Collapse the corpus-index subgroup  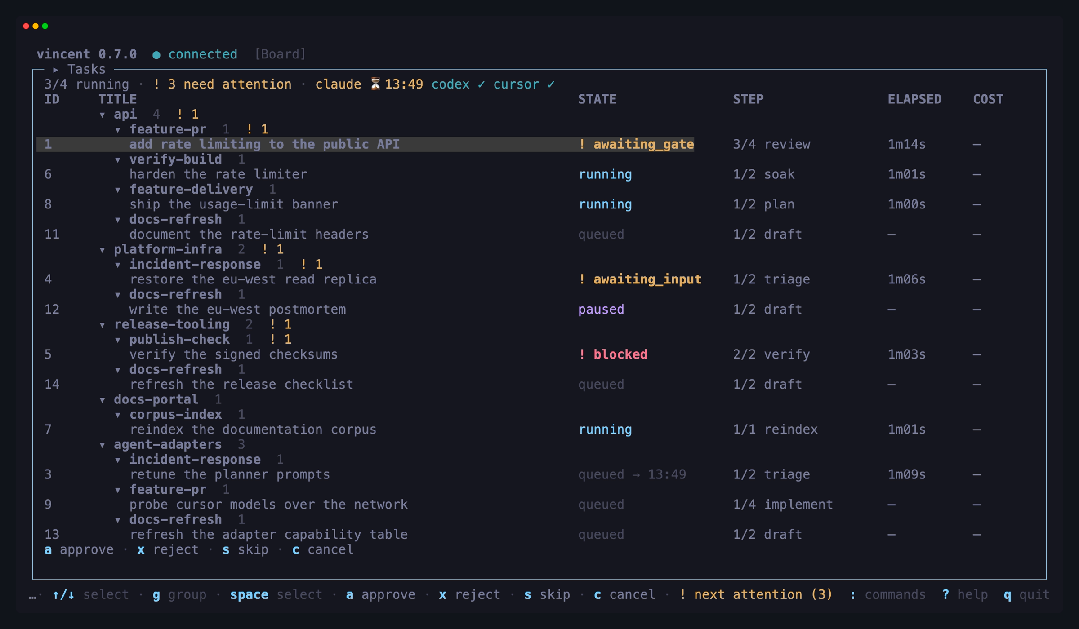pos(118,415)
